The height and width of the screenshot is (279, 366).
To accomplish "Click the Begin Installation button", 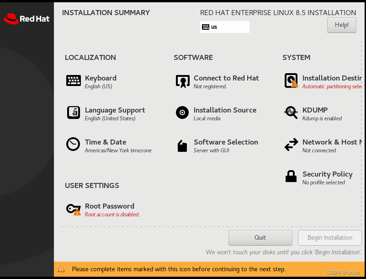I will pos(329,238).
